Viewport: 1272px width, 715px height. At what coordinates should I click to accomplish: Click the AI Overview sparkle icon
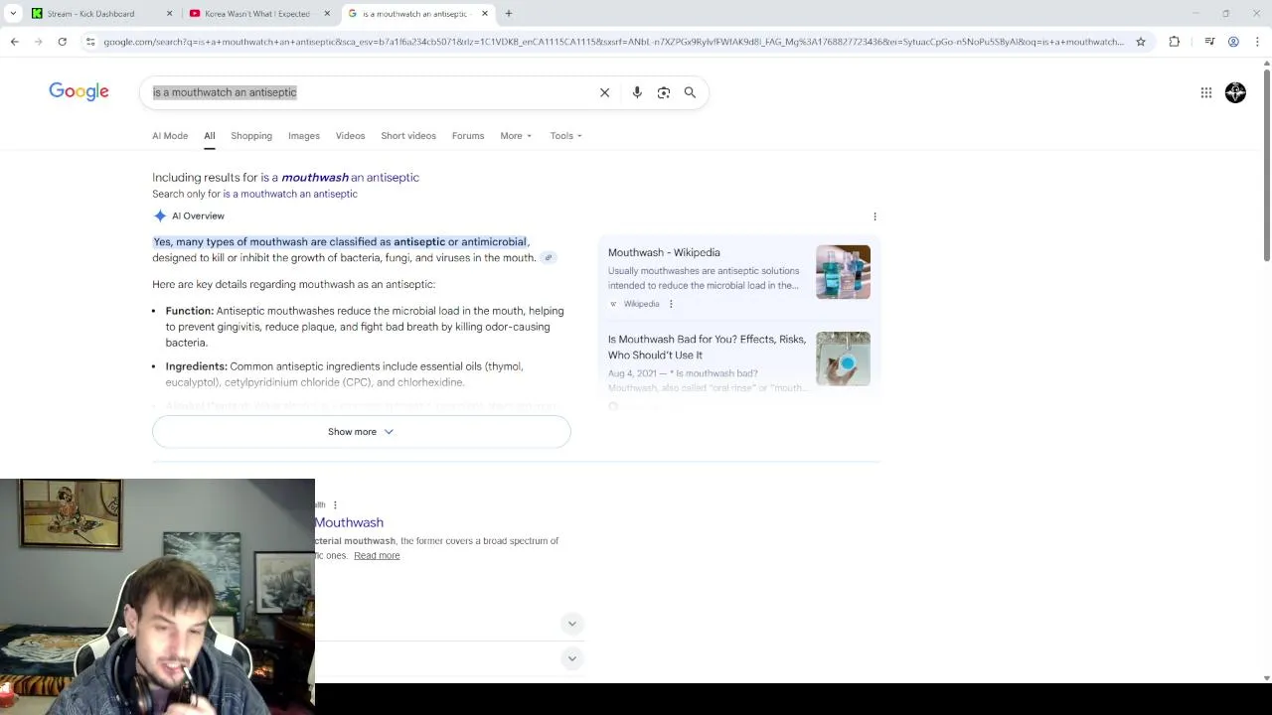tap(160, 215)
